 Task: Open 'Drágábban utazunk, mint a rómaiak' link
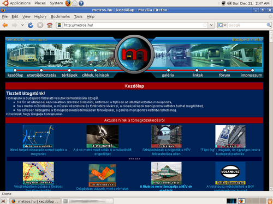[x=102, y=189]
